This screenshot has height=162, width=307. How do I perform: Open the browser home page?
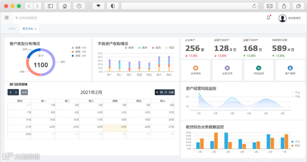(x=65, y=6)
